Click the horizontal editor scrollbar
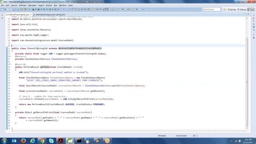The image size is (256, 144). point(128,131)
